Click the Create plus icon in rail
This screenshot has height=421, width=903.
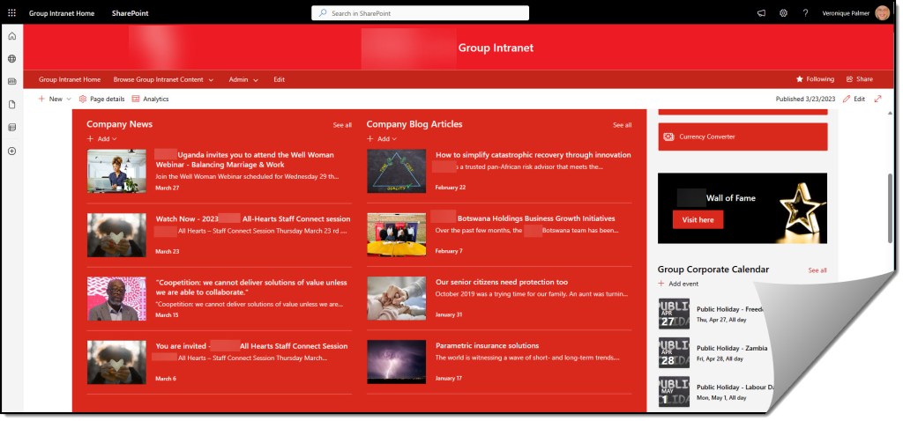click(x=11, y=151)
